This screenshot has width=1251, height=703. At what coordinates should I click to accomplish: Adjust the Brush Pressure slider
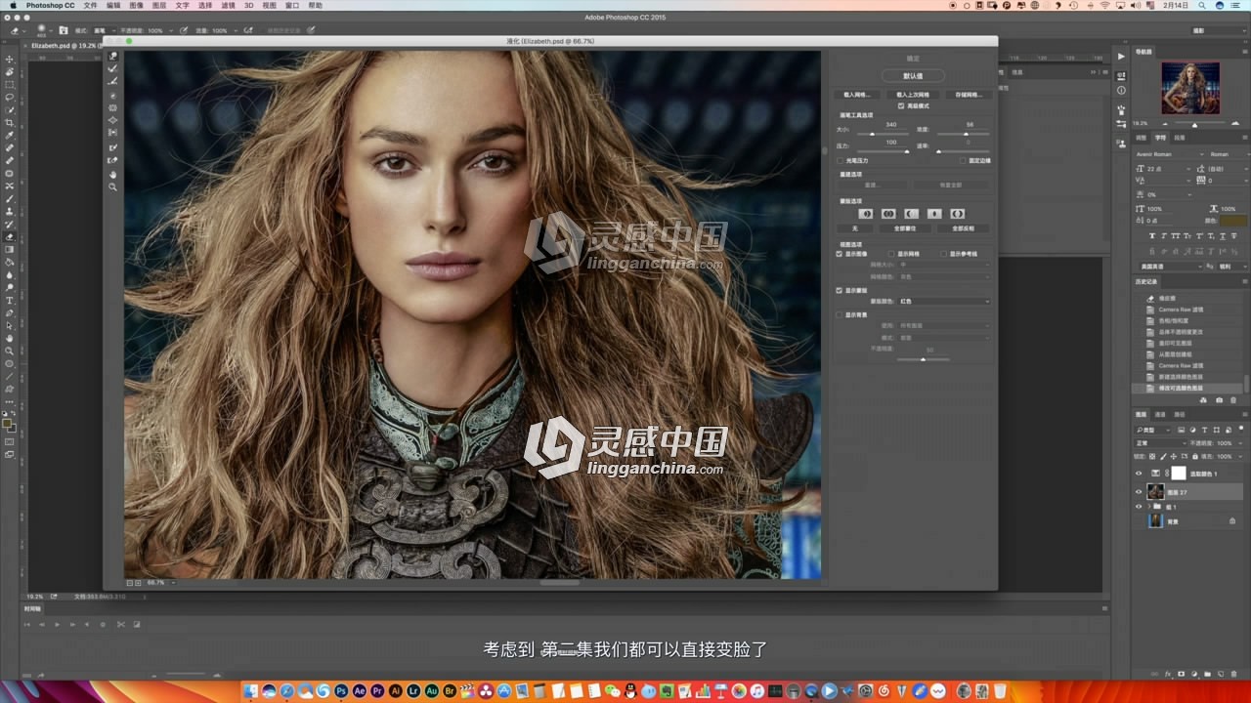coord(906,151)
